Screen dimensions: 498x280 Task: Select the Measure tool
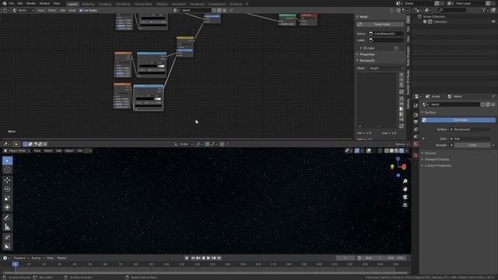point(7,227)
